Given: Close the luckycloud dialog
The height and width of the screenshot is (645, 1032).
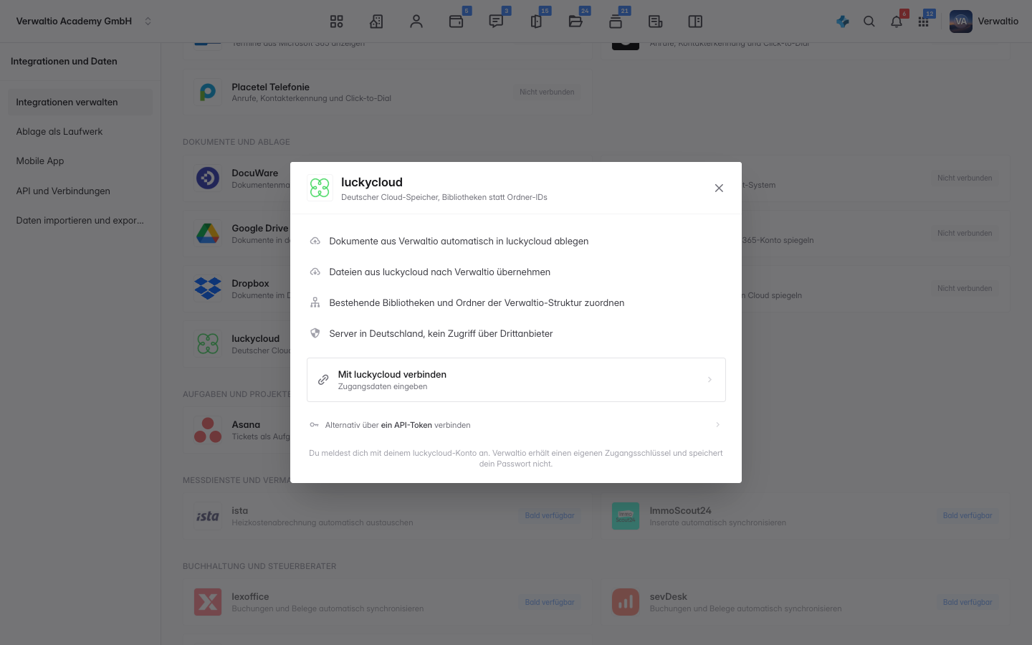Looking at the screenshot, I should click(719, 188).
